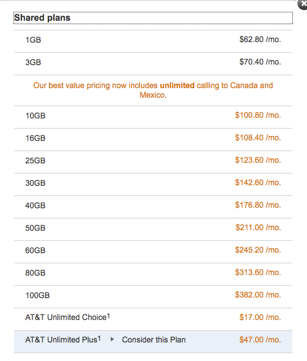This screenshot has width=307, height=361.
Task: Click the unlimited calling Canada Mexico notice
Action: click(153, 90)
